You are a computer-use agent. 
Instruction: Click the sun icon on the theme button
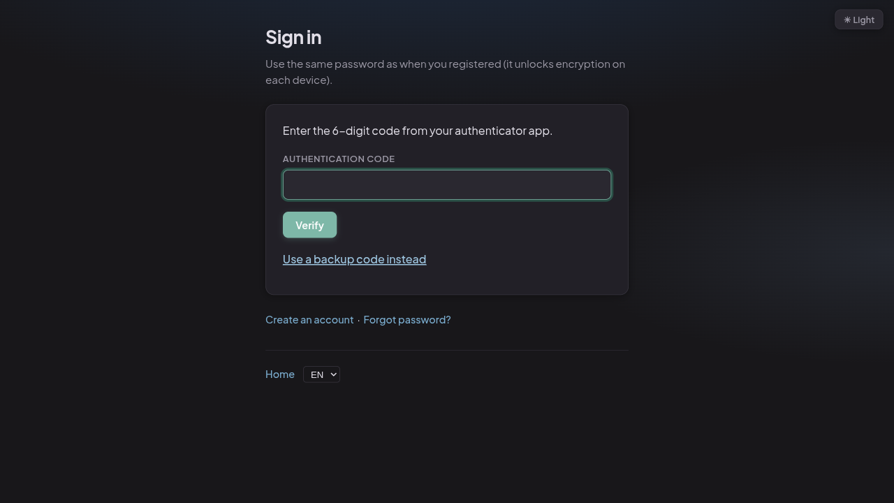[848, 20]
